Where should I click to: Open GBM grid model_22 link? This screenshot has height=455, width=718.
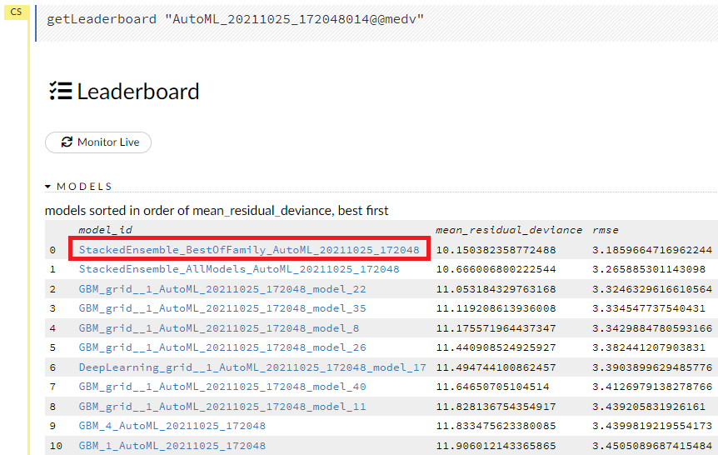click(x=222, y=289)
